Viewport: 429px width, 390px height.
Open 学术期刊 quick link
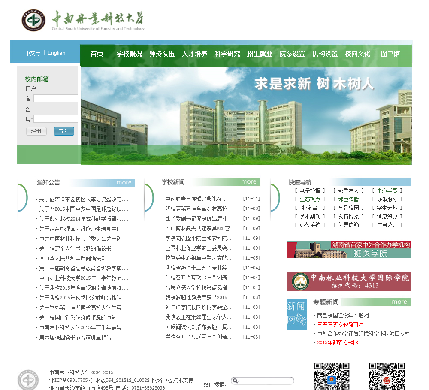(x=310, y=216)
